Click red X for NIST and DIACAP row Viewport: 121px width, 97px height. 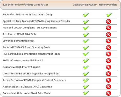(x=108, y=28)
